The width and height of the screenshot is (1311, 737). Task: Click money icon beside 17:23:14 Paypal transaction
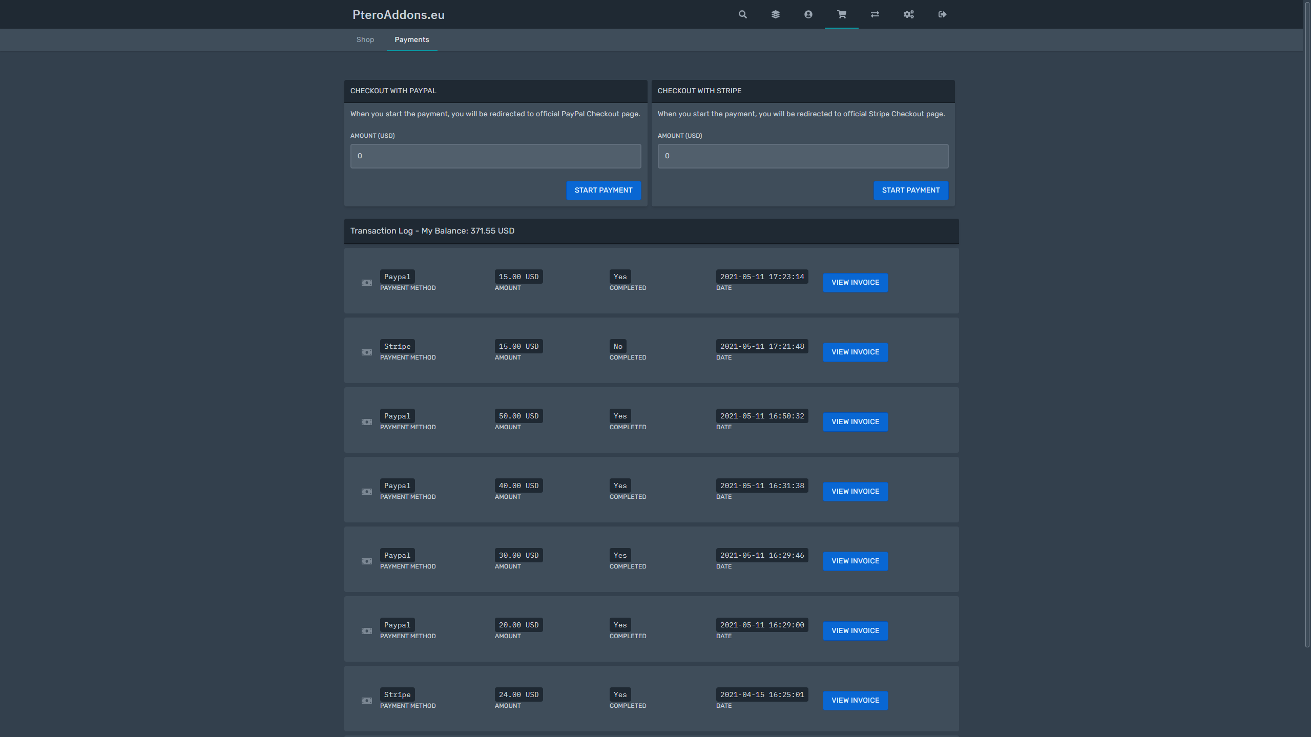tap(366, 283)
